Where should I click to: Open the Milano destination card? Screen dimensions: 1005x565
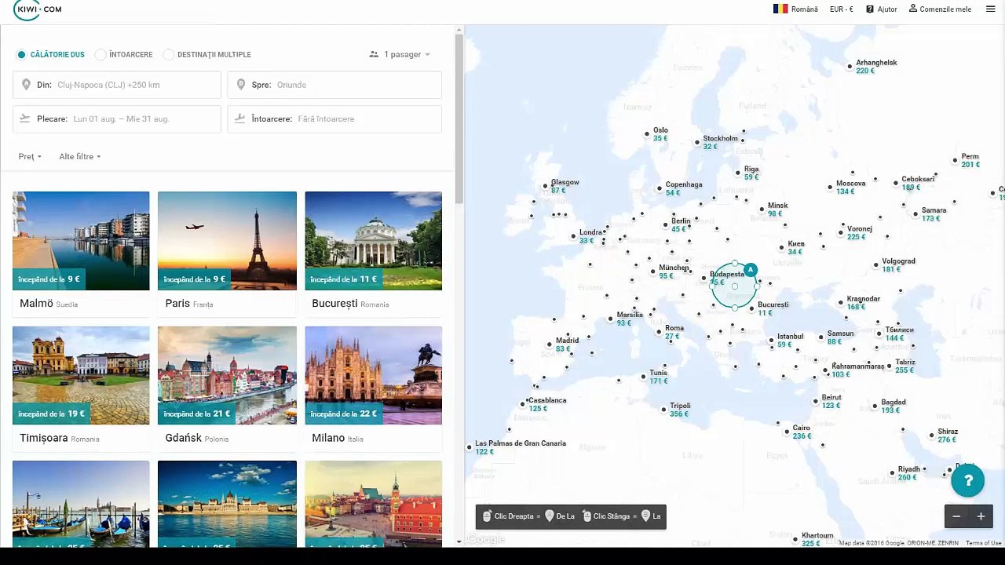tap(374, 388)
